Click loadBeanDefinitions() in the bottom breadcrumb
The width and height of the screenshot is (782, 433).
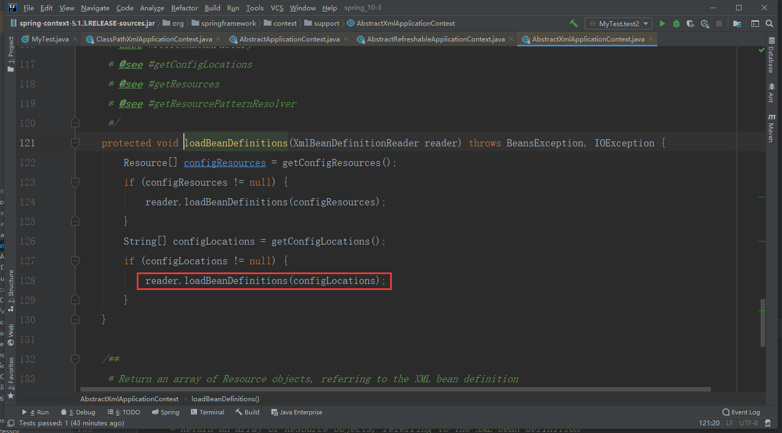click(x=225, y=399)
